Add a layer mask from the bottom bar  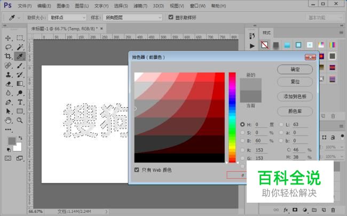(295, 210)
